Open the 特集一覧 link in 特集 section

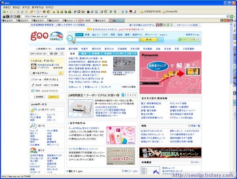tap(194, 126)
